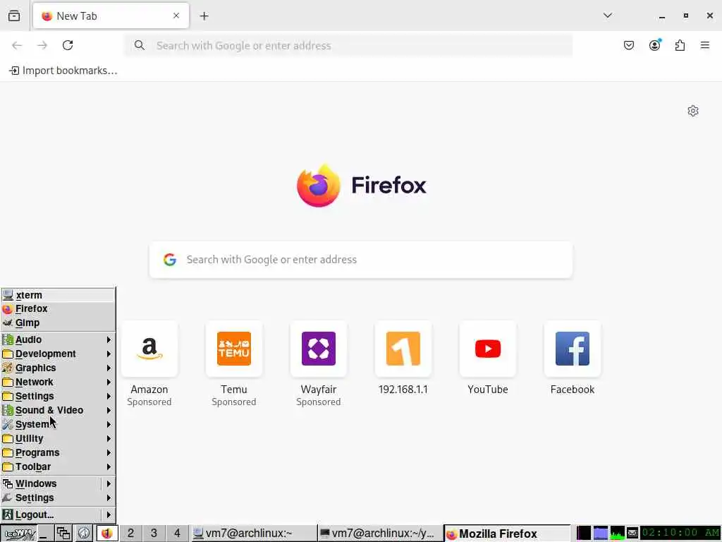This screenshot has width=722, height=542.
Task: Click the mailbox tray icon
Action: click(x=632, y=534)
